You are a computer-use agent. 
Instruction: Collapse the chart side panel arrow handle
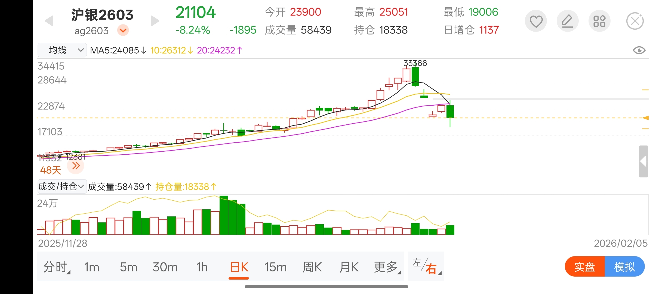click(x=643, y=161)
